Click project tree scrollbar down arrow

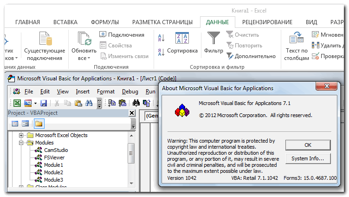(131, 184)
